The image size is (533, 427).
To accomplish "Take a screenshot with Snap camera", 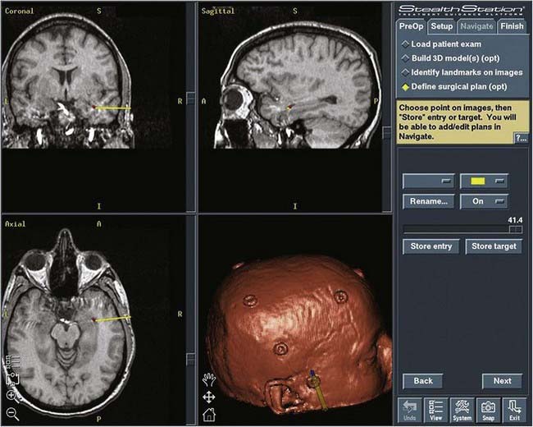I will coord(488,408).
